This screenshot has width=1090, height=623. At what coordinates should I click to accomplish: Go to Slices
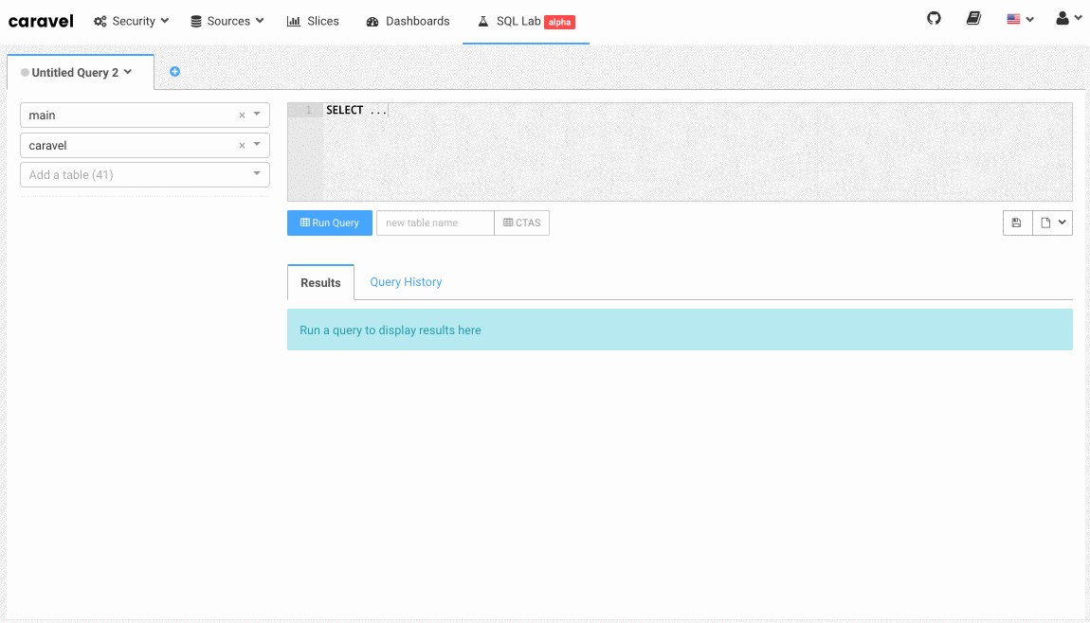[313, 21]
